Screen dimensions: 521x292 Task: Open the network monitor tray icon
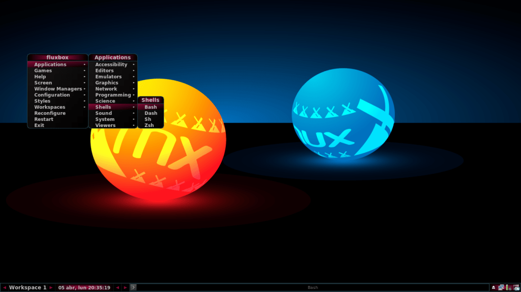tap(501, 287)
